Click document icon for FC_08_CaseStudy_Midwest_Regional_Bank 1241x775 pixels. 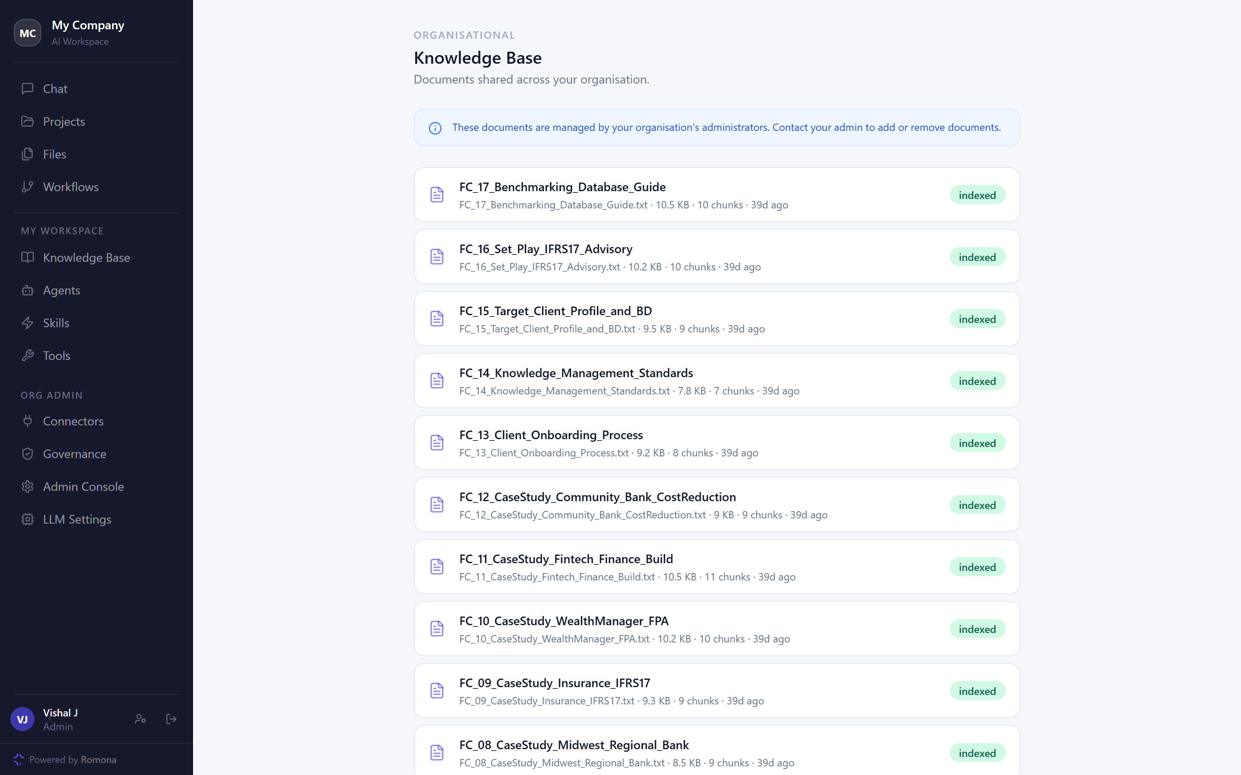pos(437,753)
